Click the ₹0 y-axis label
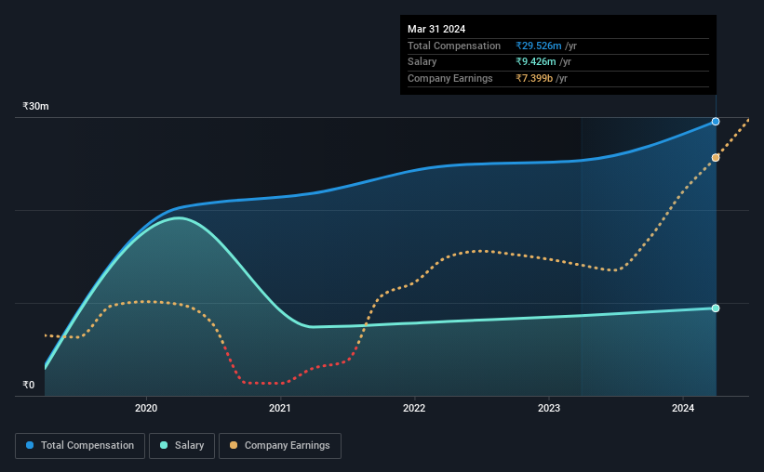 [29, 385]
